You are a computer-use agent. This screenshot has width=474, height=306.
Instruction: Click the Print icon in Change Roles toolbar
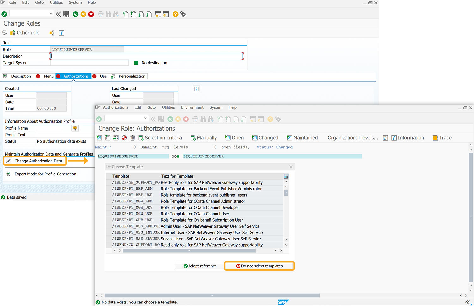coord(100,14)
